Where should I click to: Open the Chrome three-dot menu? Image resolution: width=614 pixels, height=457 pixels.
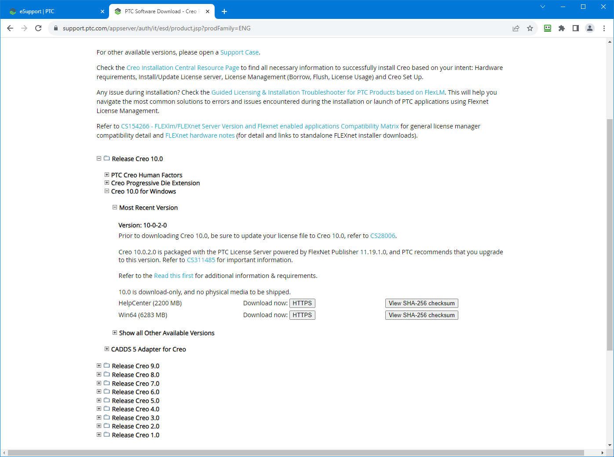[x=604, y=28]
